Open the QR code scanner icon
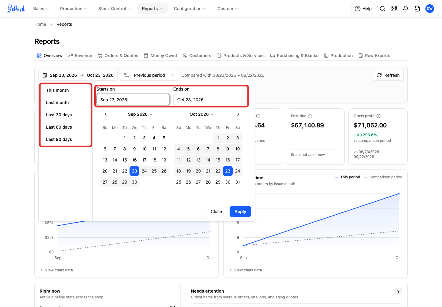The image size is (442, 307). point(394,9)
